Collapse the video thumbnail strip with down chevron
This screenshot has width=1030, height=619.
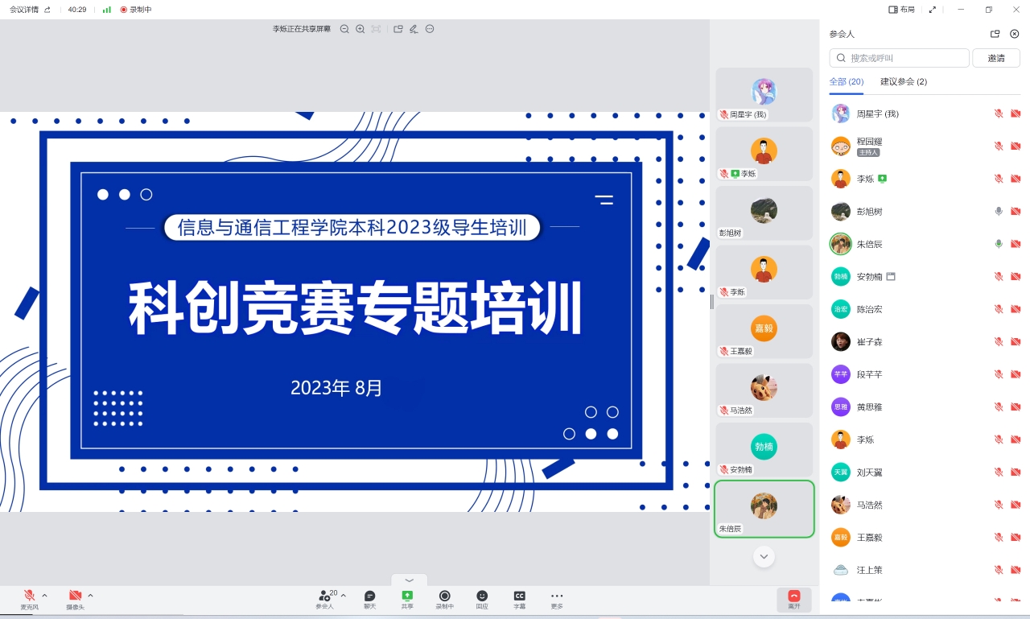[764, 556]
